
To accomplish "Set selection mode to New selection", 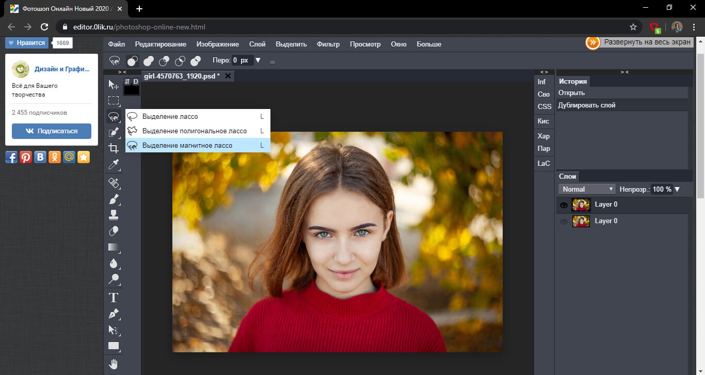I will [133, 61].
